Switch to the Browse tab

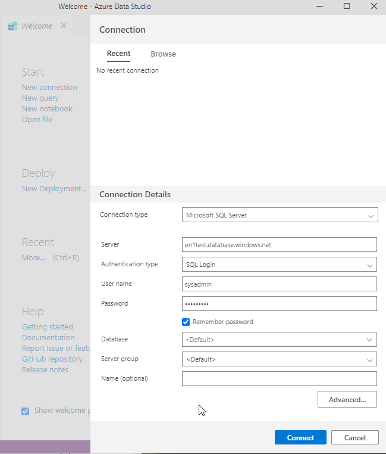point(163,54)
